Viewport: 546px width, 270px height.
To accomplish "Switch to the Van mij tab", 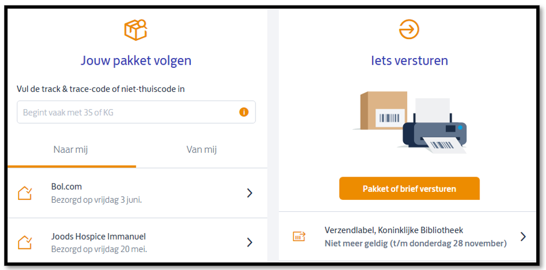I will coord(202,150).
